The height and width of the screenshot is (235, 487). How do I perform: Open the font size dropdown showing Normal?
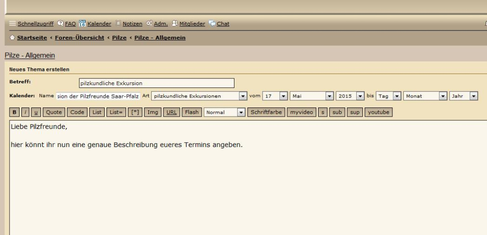point(241,113)
